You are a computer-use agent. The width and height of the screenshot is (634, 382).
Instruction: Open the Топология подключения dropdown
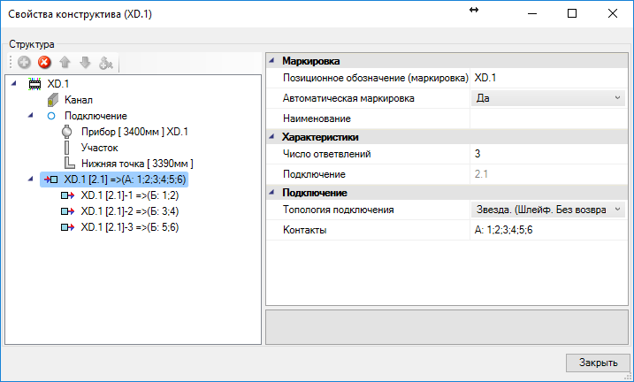[x=617, y=210]
